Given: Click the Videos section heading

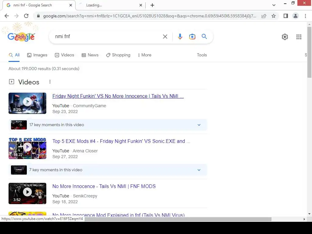Looking at the screenshot, I should [x=29, y=82].
